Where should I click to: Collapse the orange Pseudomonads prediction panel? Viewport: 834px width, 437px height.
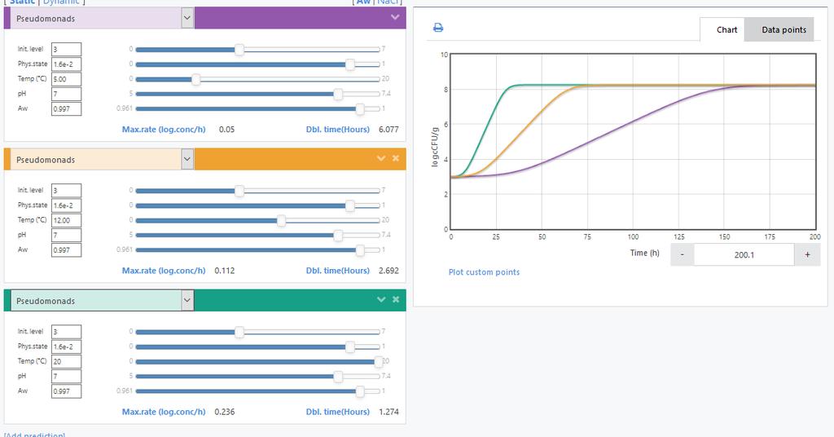point(381,158)
